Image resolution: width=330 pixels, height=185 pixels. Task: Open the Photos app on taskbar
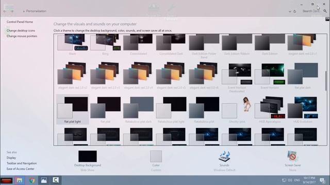coord(44,180)
